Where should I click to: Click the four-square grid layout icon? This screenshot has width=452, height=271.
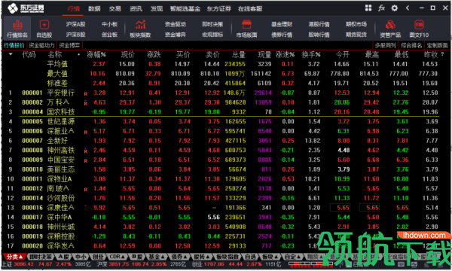point(368,8)
